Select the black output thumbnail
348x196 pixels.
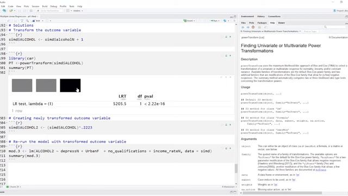click(70, 85)
